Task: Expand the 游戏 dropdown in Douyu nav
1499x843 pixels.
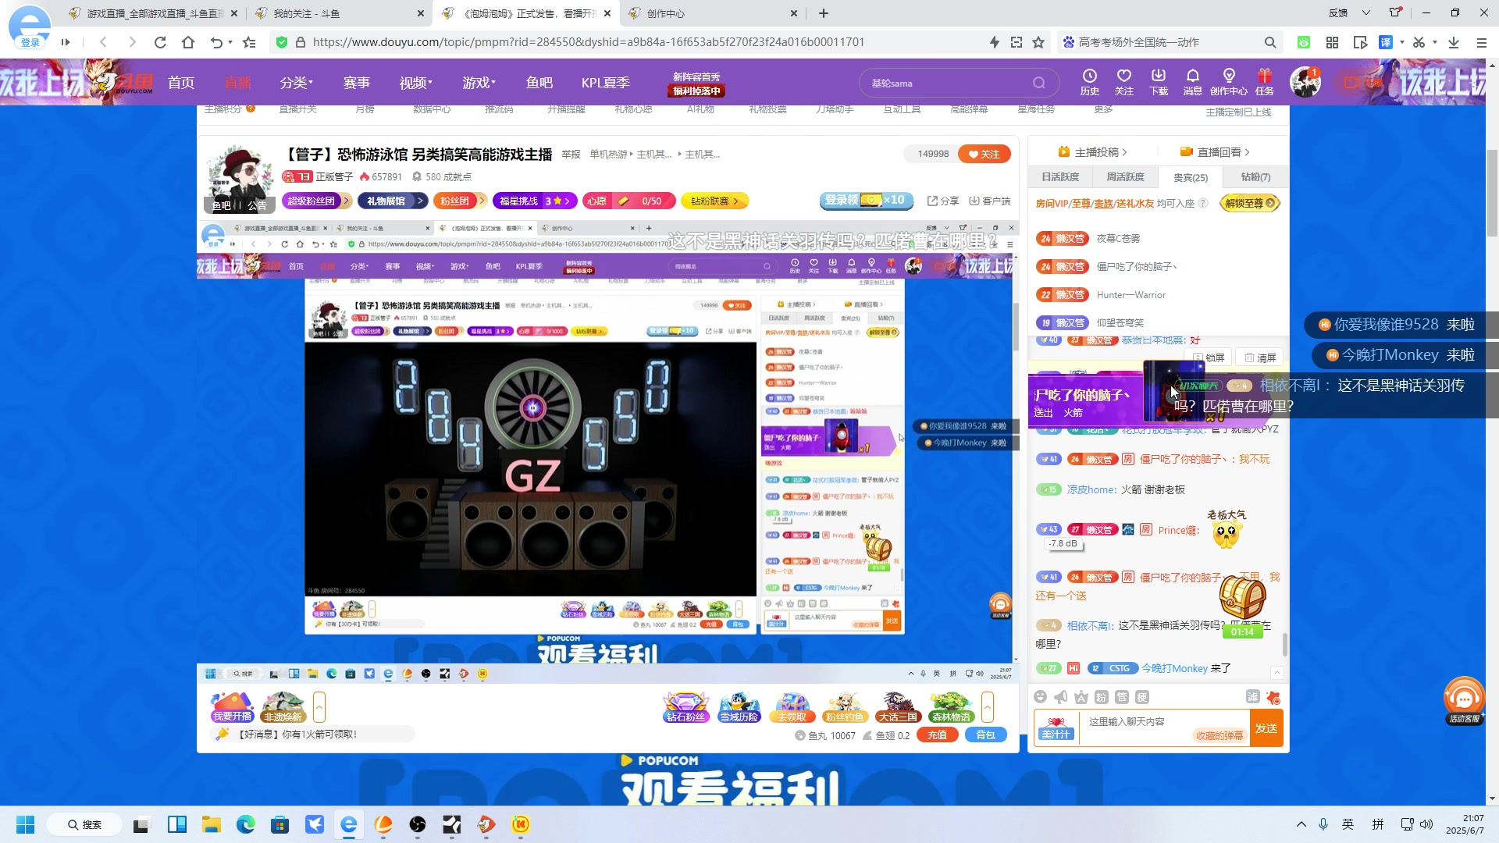Action: (479, 83)
